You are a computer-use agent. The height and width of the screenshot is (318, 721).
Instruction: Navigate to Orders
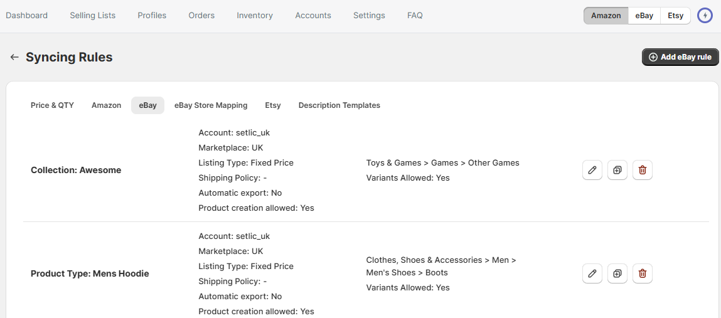click(x=201, y=16)
